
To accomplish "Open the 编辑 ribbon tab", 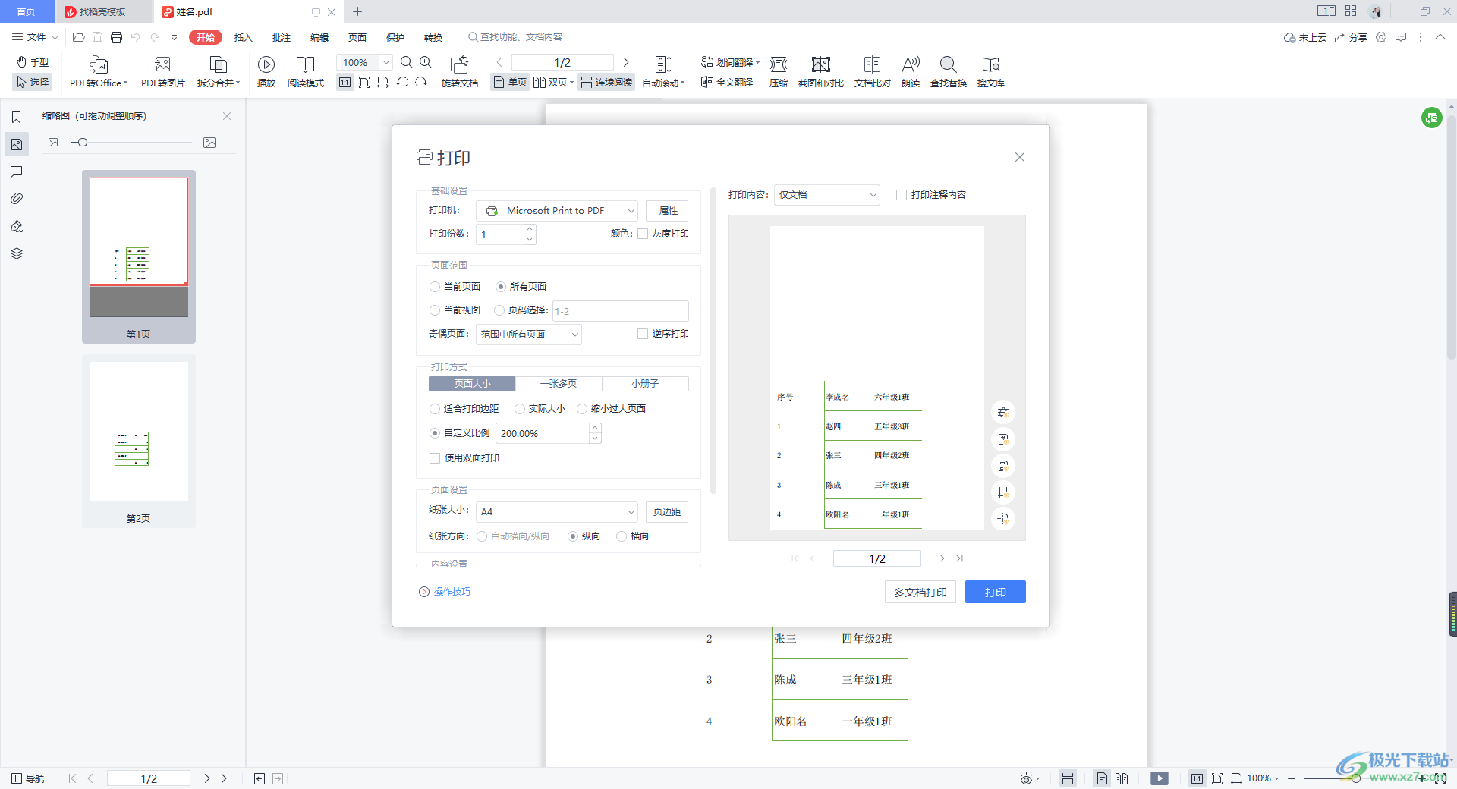I will 319,37.
